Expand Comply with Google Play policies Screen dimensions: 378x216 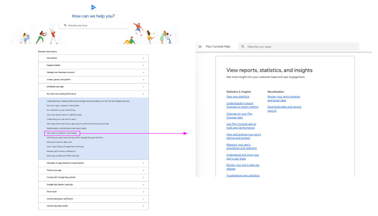coord(93,178)
